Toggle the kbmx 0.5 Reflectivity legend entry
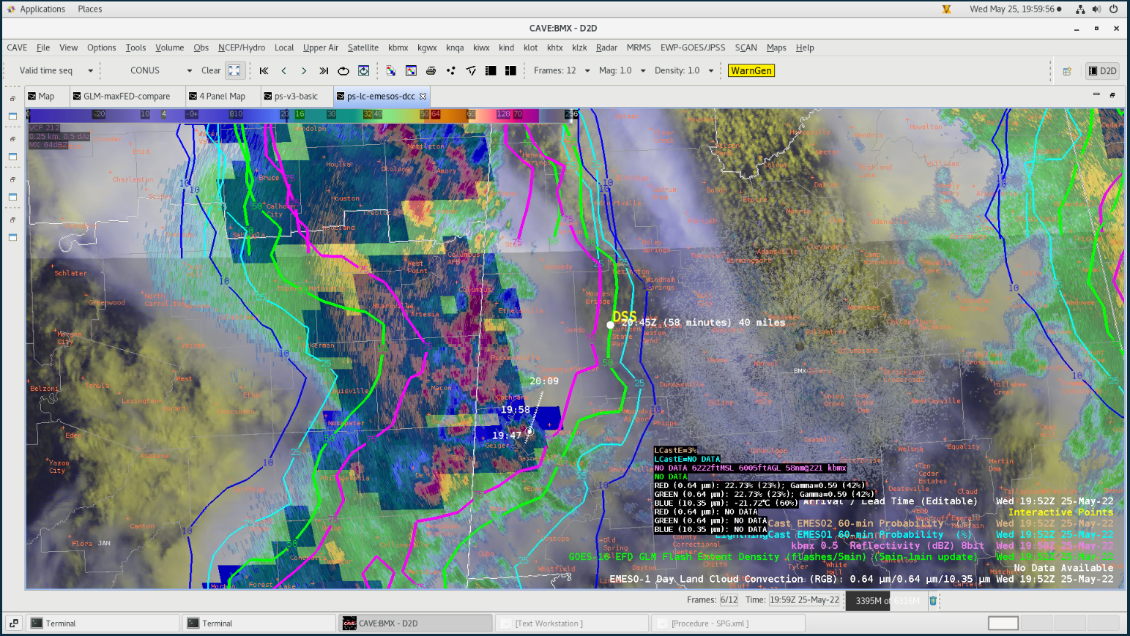 [952, 545]
